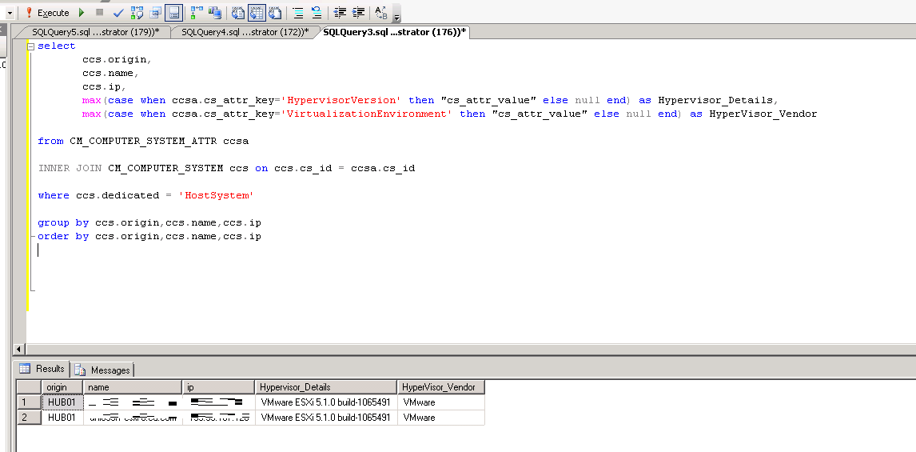Click VMware vendor cell in row 2

coord(441,418)
